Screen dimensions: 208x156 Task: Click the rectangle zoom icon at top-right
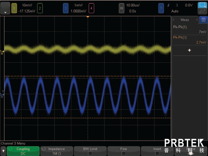pos(202,5)
